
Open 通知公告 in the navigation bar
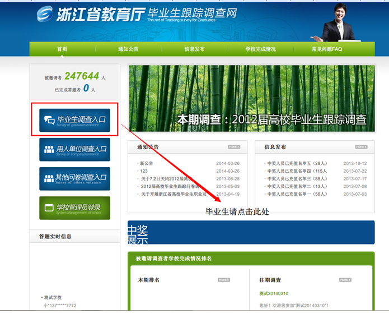pyautogui.click(x=128, y=49)
